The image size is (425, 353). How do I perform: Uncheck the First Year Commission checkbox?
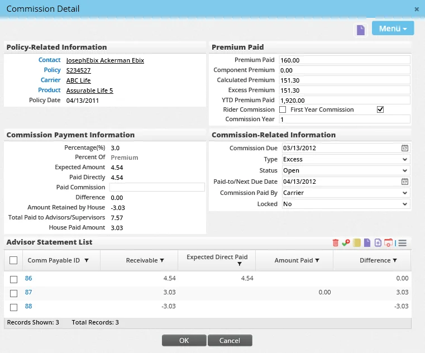(381, 109)
